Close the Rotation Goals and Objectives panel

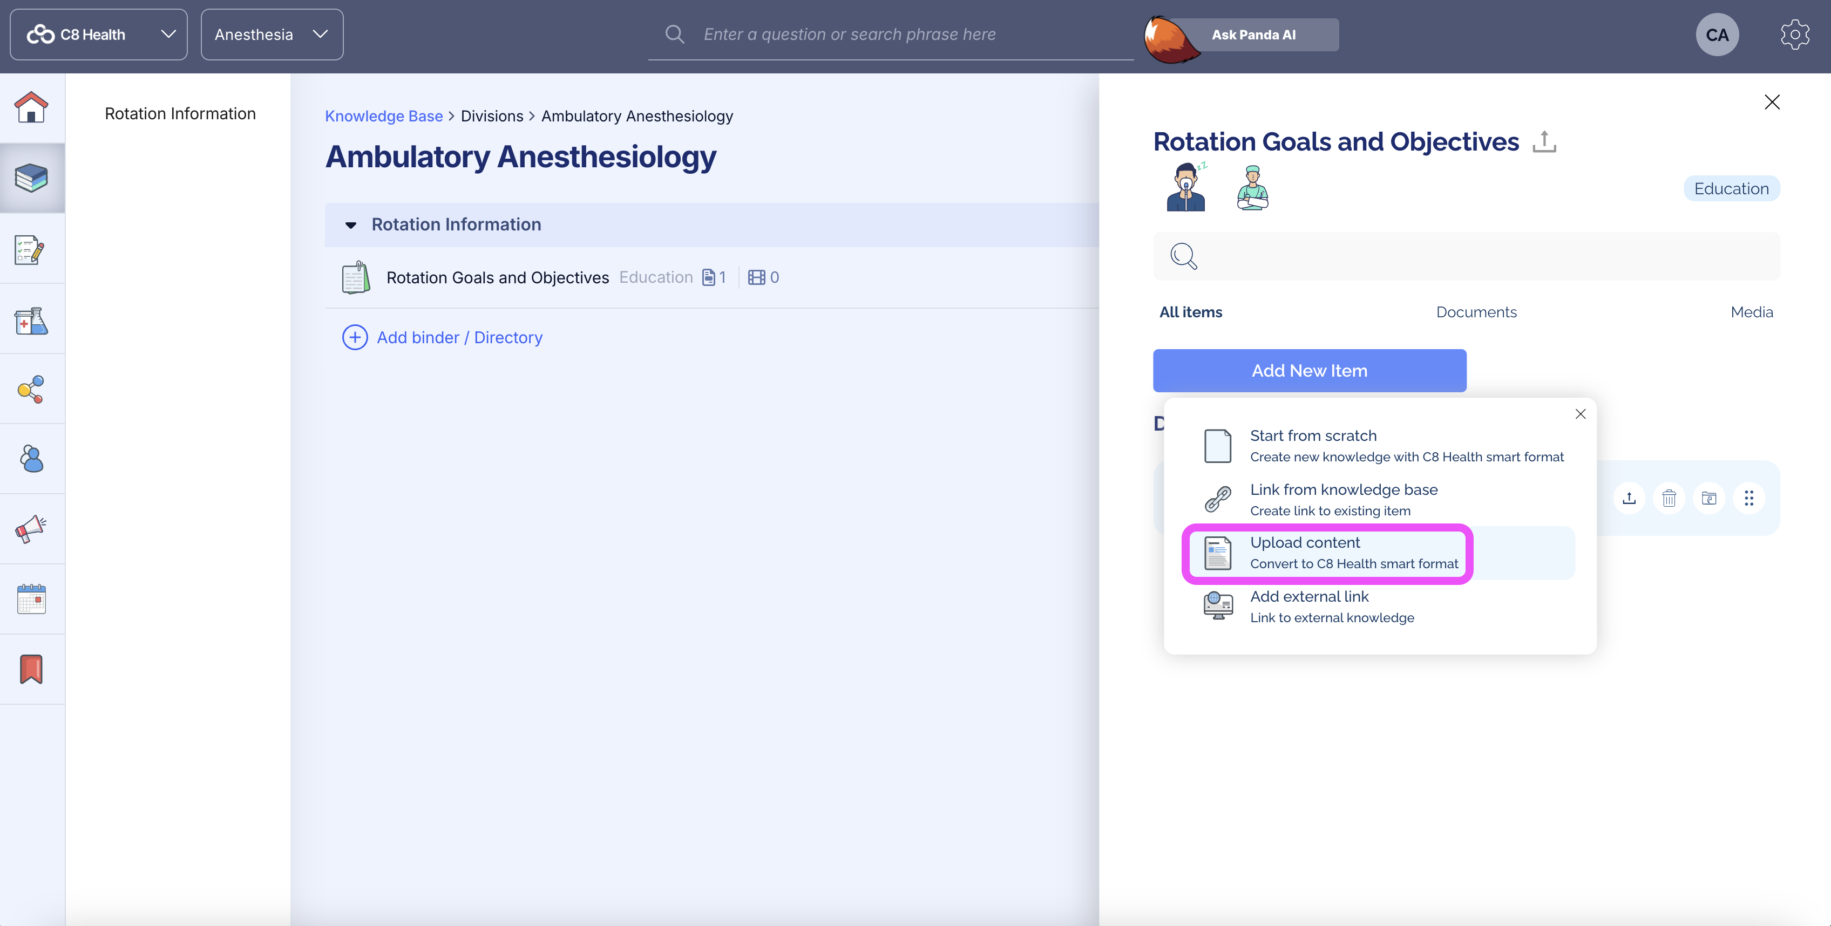tap(1772, 103)
